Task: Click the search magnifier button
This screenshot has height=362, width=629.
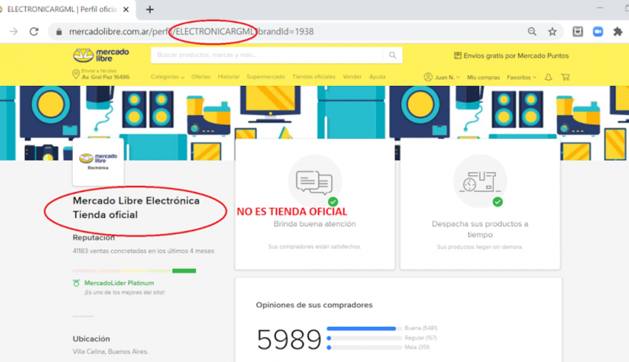Action: (x=392, y=55)
